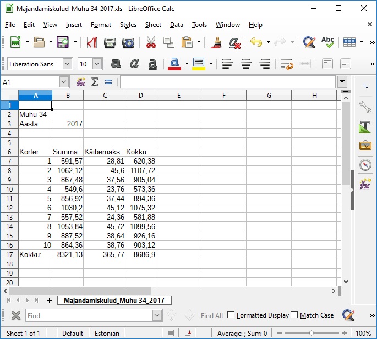Image resolution: width=377 pixels, height=339 pixels.
Task: Open the Format menu
Action: (101, 25)
